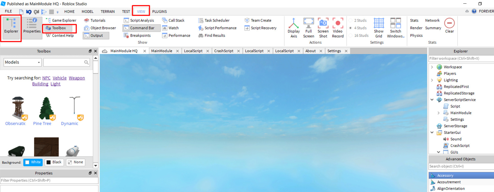Start Video Record
This screenshot has height=192, width=494.
(338, 28)
